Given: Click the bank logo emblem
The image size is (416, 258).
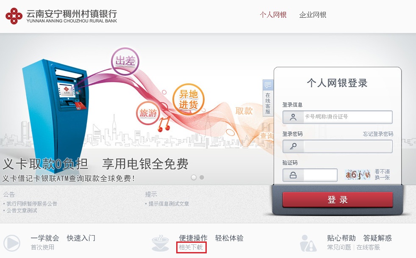Looking at the screenshot, I should [14, 16].
